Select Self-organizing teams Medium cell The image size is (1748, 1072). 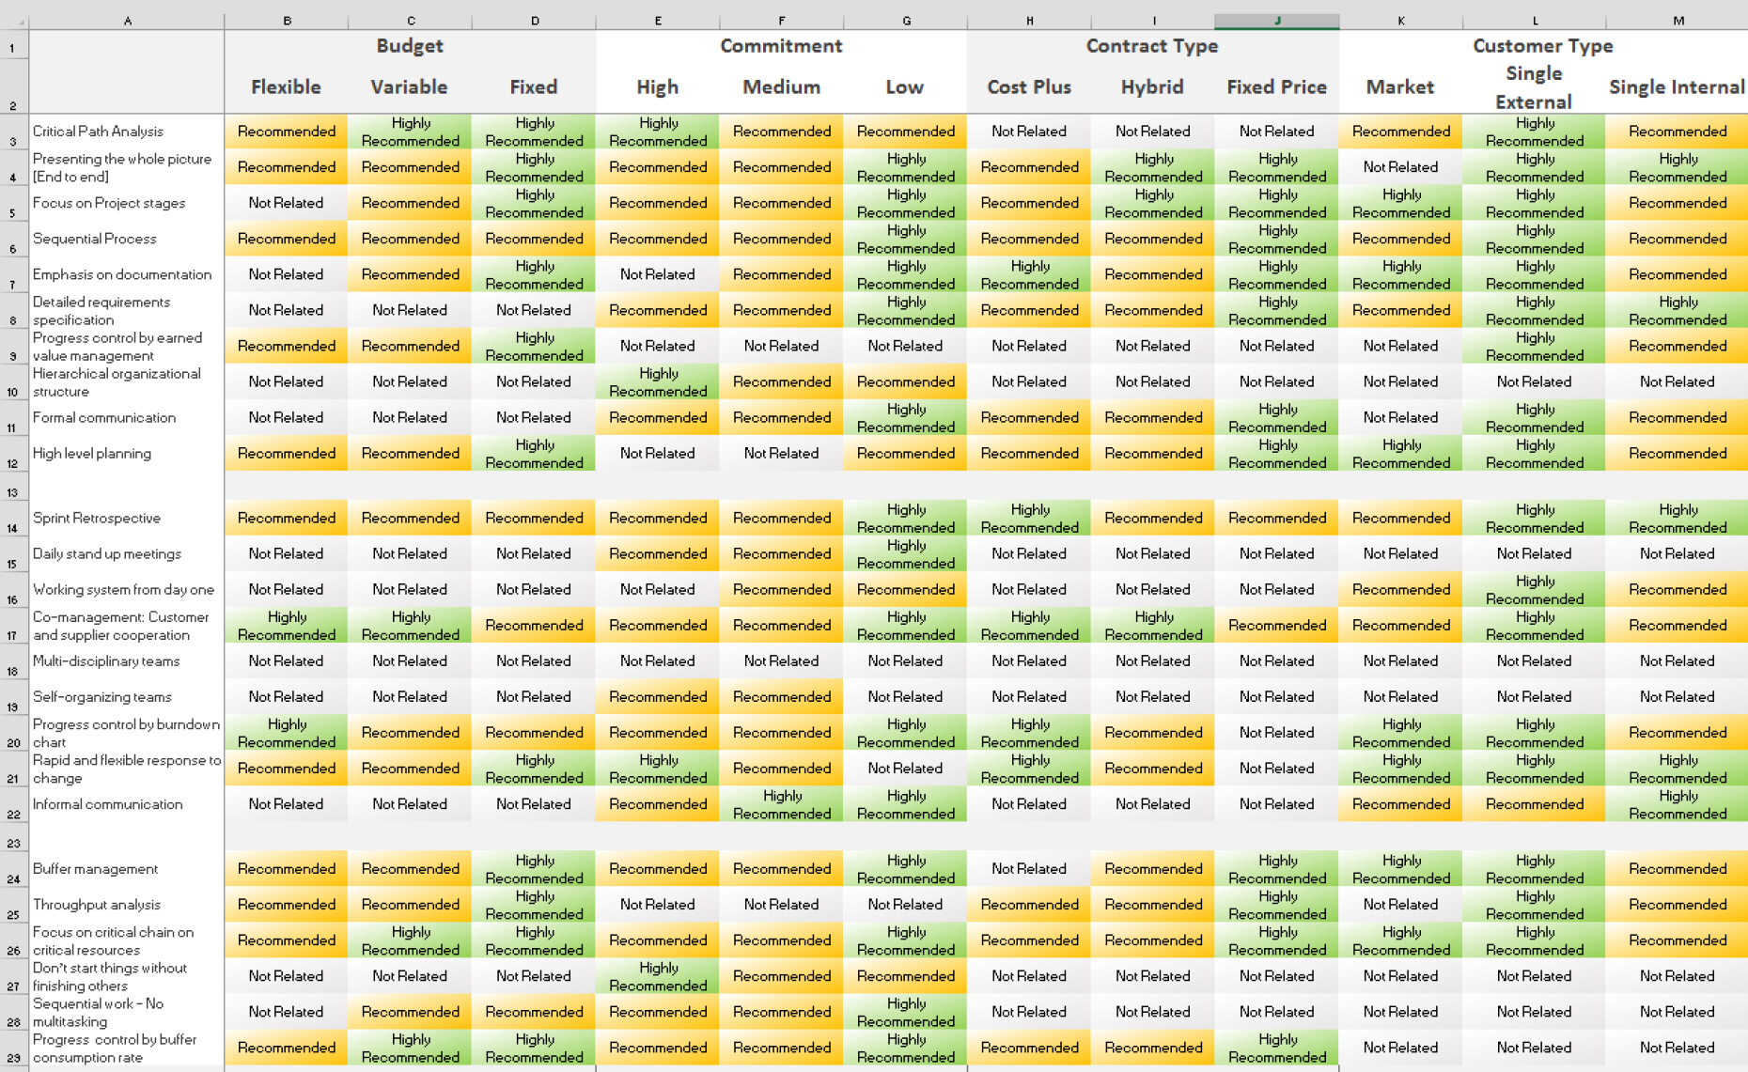[x=781, y=696]
